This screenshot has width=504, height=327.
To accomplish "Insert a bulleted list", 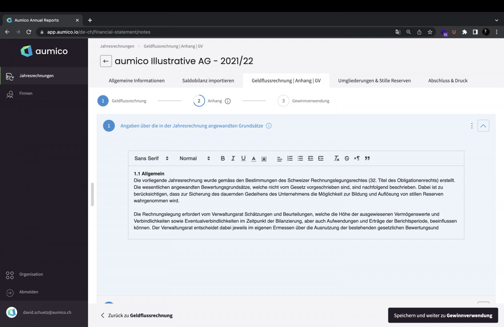I will (300, 158).
